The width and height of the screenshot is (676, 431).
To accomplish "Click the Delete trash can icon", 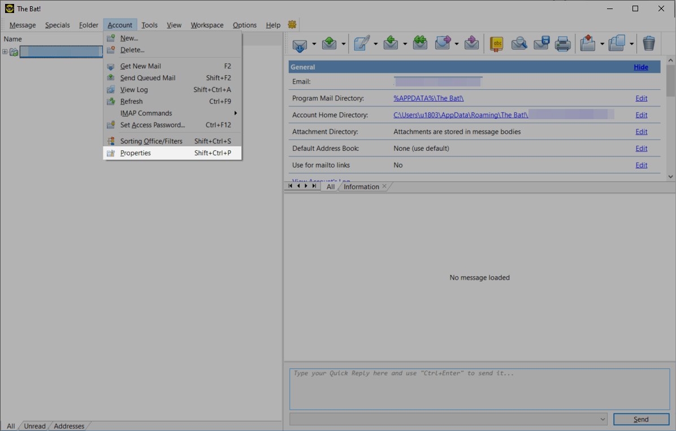I will click(x=649, y=43).
